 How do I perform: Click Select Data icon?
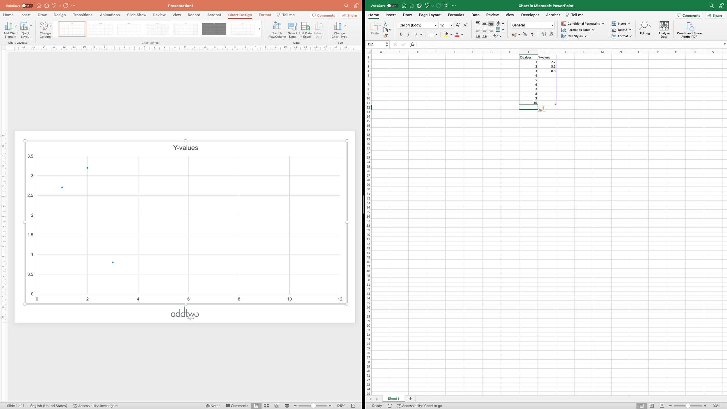(x=292, y=29)
